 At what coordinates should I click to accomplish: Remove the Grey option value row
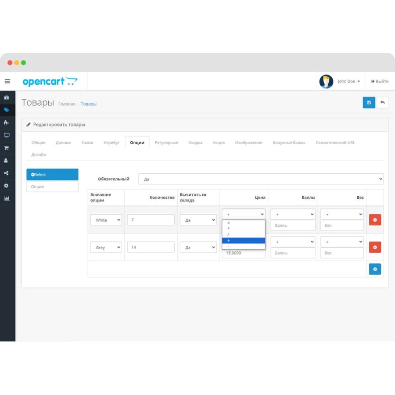(x=375, y=247)
